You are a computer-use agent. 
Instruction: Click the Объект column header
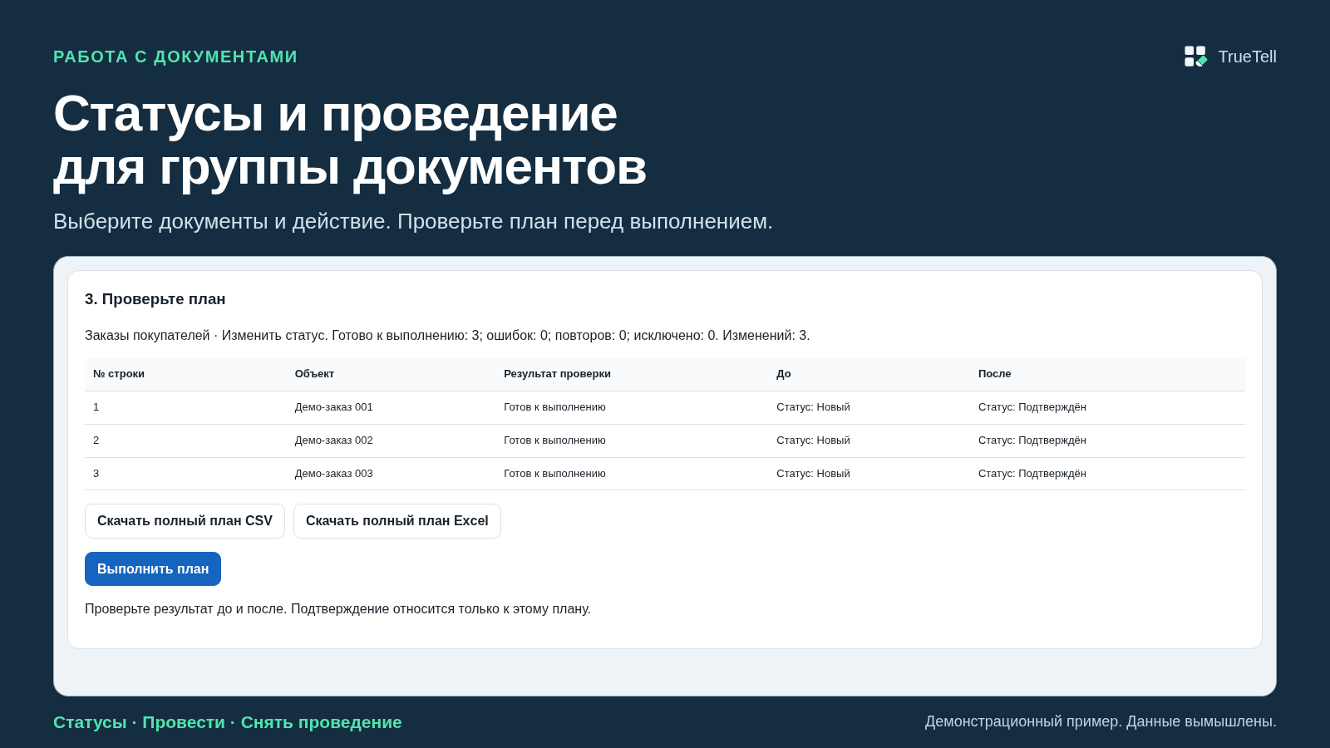(314, 374)
